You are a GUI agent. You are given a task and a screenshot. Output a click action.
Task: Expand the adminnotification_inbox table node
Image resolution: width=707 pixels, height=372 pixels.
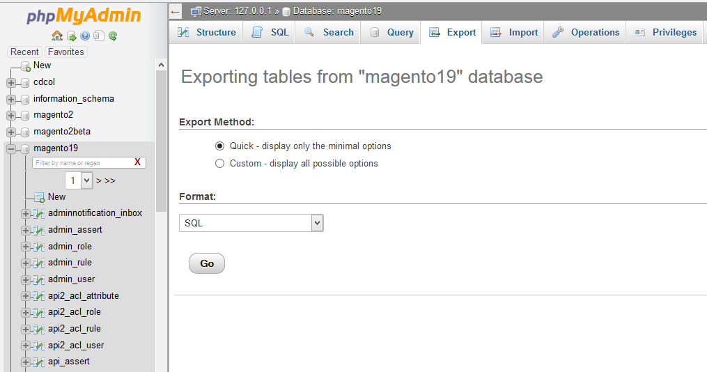[26, 214]
